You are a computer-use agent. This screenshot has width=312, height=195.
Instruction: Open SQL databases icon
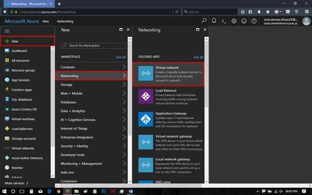pos(7,100)
